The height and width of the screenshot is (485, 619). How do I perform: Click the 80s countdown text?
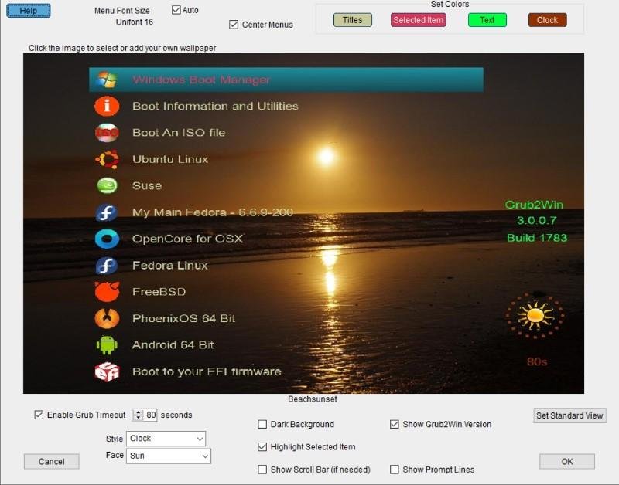tap(537, 361)
